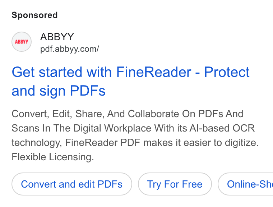Click the ABBYY advertiser name
Viewport: 273px width, 207px height.
(x=57, y=37)
